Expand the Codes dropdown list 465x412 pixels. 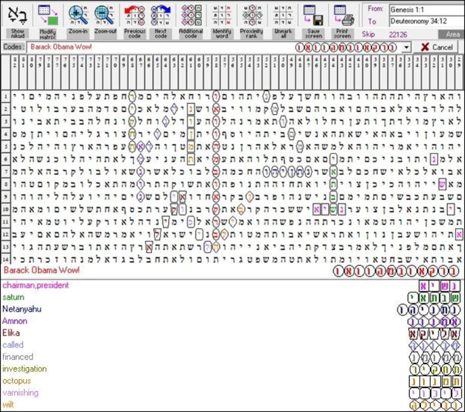tap(406, 47)
